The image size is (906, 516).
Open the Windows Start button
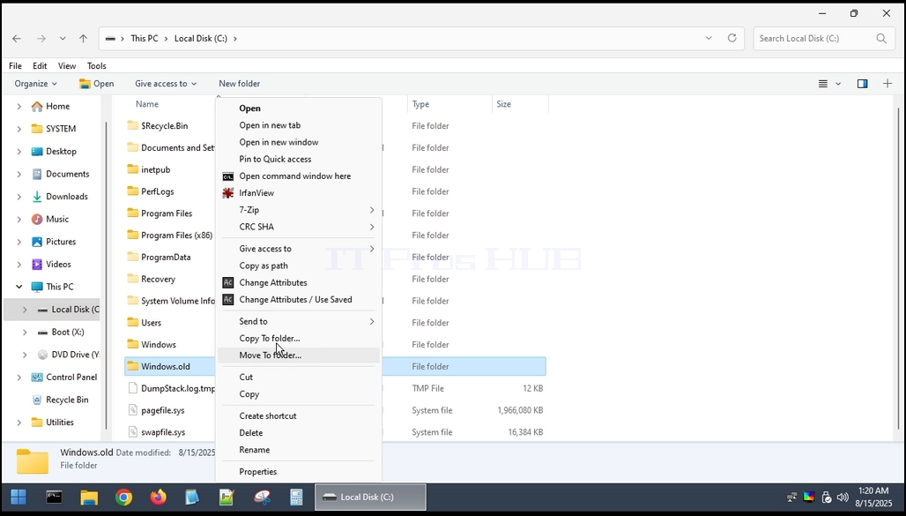[19, 497]
